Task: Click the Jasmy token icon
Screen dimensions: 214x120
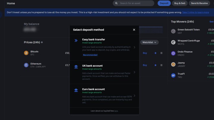Action: pyautogui.click(x=173, y=64)
